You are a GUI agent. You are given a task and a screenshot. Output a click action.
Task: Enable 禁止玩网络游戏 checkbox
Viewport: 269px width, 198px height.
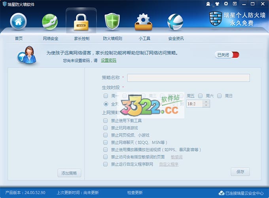point(105,128)
